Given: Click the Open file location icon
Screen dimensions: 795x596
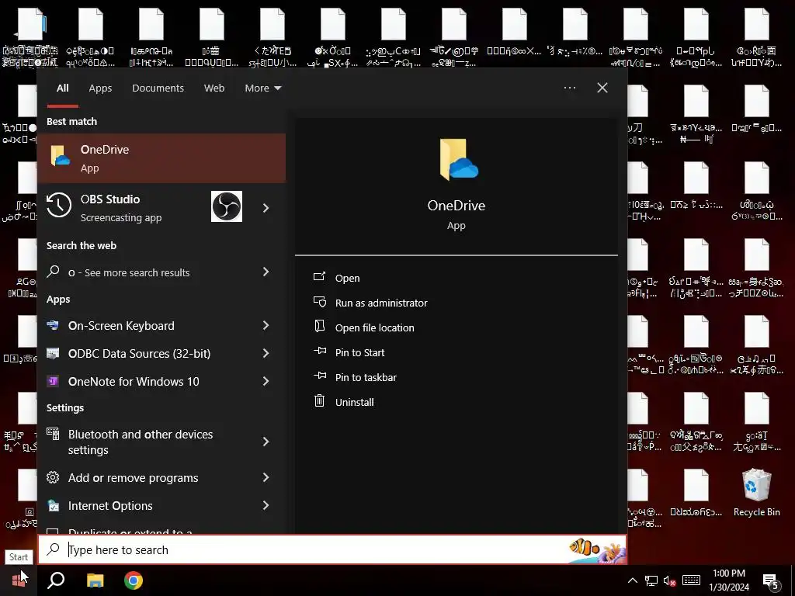Looking at the screenshot, I should 319,327.
